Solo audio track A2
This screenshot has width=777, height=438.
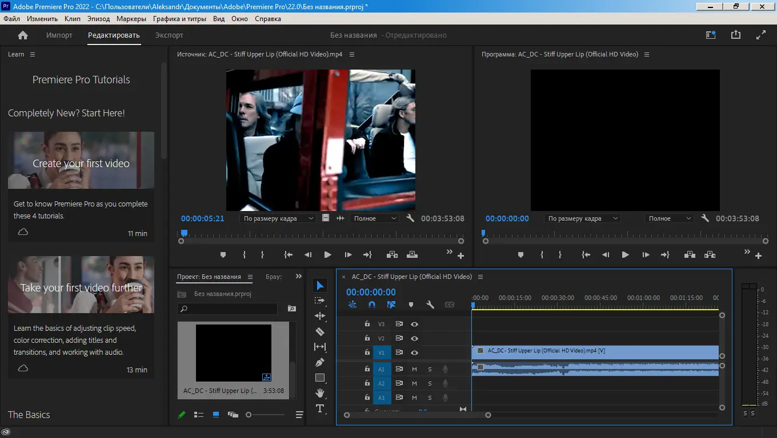pyautogui.click(x=429, y=383)
